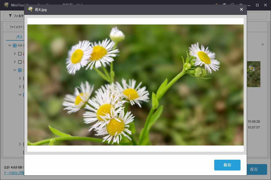The image size is (271, 180).
Task: Click the 花4.jpg title text
Action: click(41, 10)
